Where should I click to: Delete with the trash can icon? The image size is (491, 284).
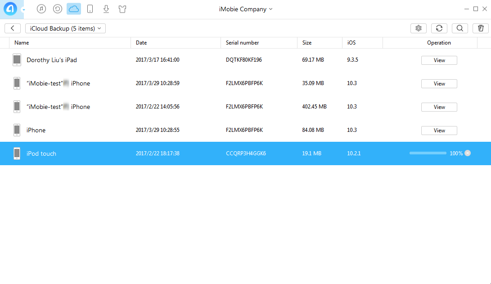pos(480,28)
